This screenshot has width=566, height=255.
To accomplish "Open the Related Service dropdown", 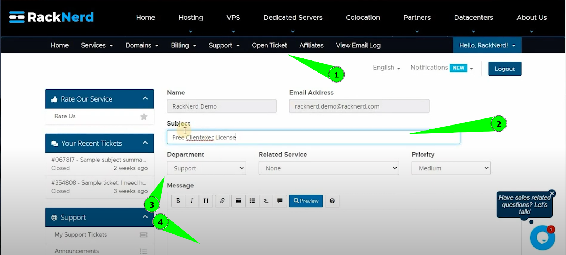I will pyautogui.click(x=329, y=168).
